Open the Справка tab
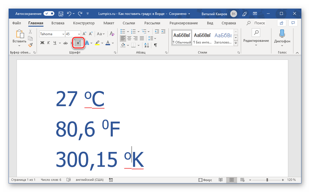310x192 pixels. 229,23
